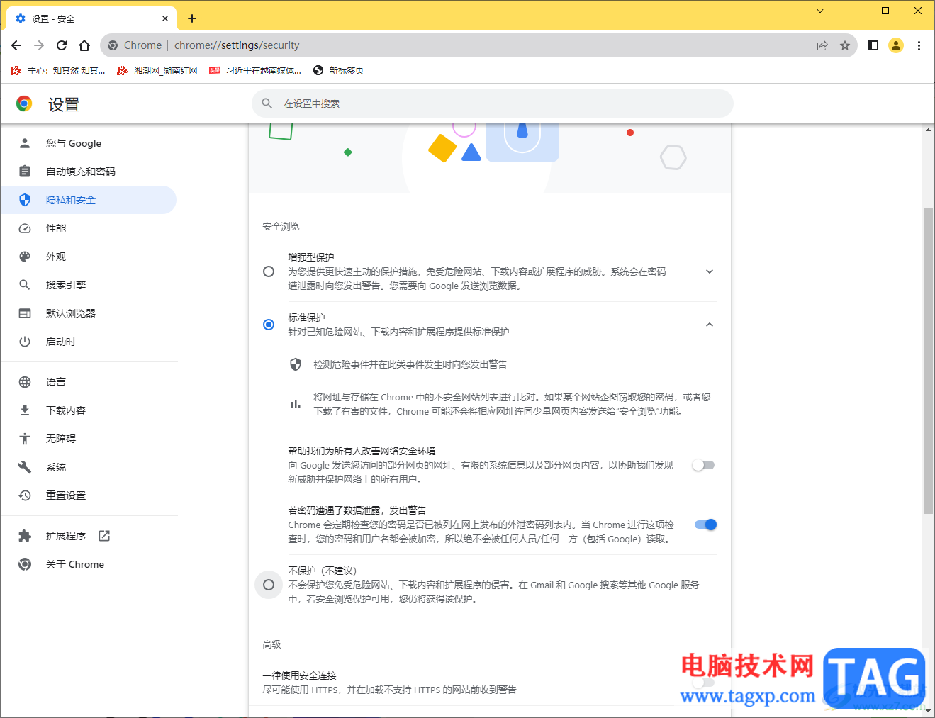Select the 标准保护 radio button
Screen dimensions: 935x718
coord(269,325)
